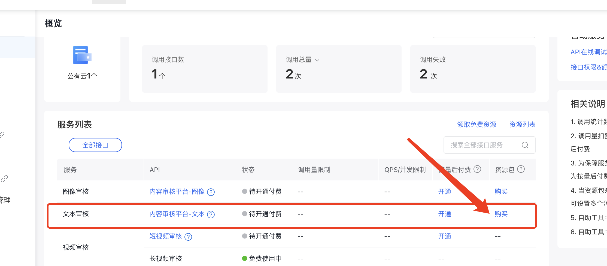Click the QPS/并发限制 column header
This screenshot has height=266, width=607.
[405, 170]
